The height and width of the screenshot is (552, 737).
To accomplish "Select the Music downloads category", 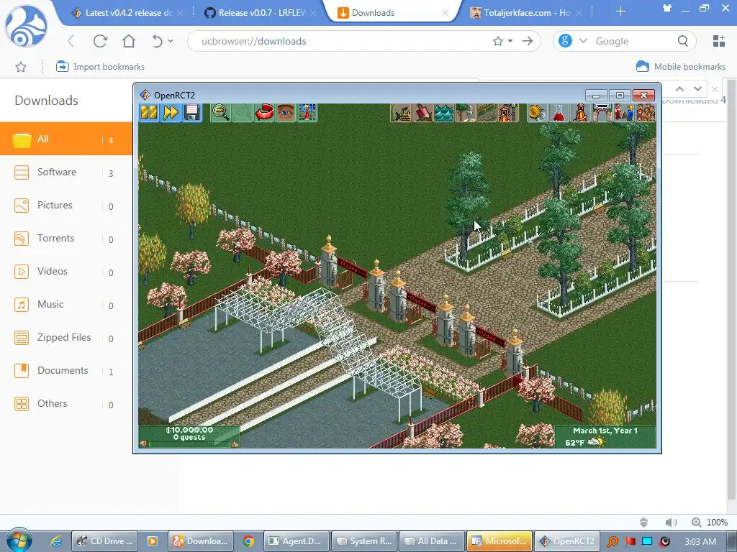I will pyautogui.click(x=66, y=304).
